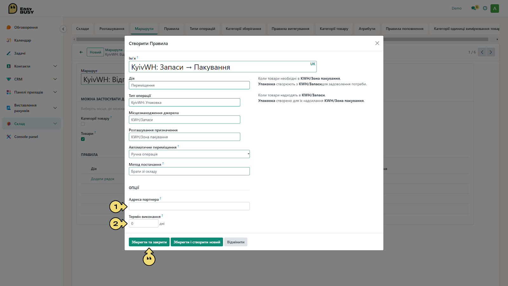Viewport: 508px width, 286px height.
Task: Click the CRM sidebar icon
Action: point(9,79)
